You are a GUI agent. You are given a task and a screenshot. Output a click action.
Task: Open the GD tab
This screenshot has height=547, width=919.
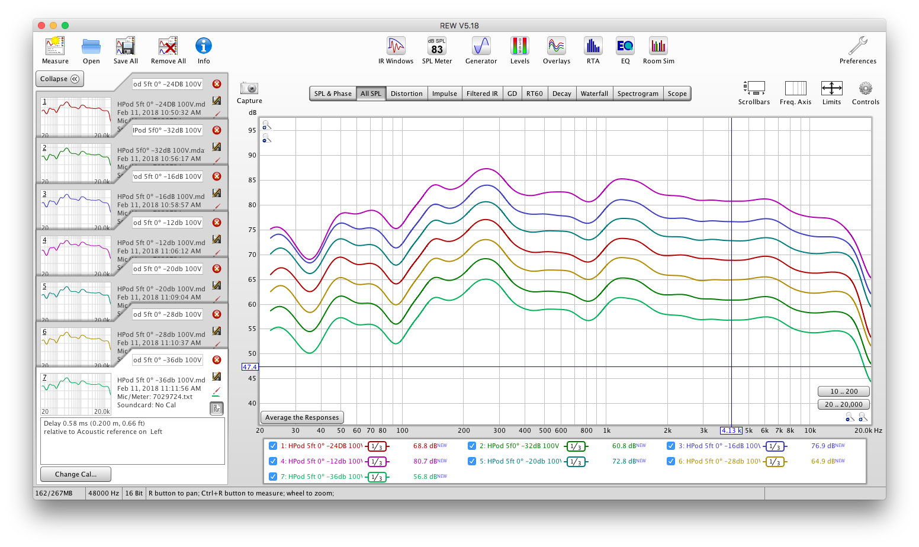[x=512, y=94]
